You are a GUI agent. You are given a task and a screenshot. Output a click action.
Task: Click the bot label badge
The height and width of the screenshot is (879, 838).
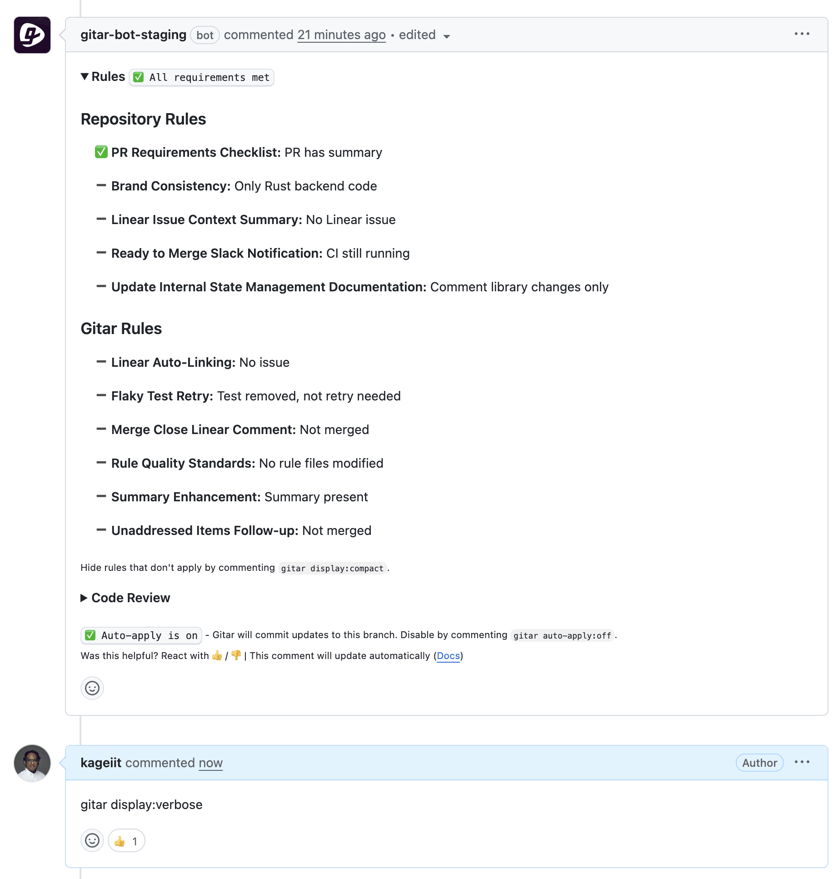[x=205, y=35]
